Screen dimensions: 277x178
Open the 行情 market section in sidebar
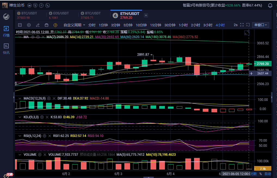pyautogui.click(x=6, y=32)
